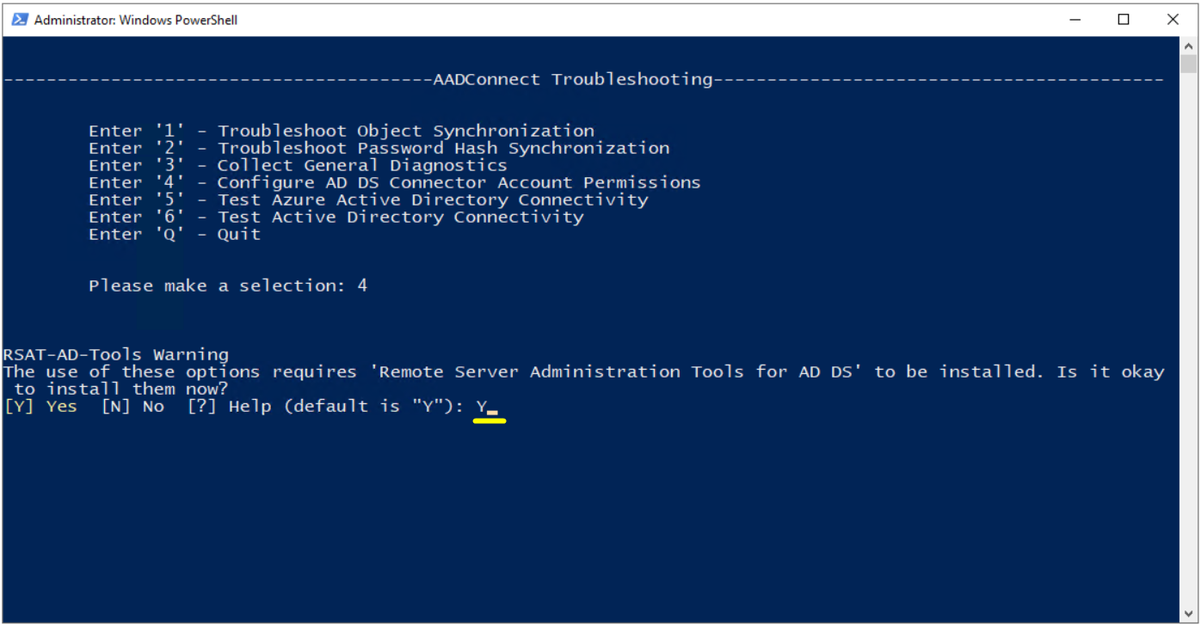
Task: Click the 'Test Azure Active Directory Connectivity' line
Action: [x=368, y=199]
